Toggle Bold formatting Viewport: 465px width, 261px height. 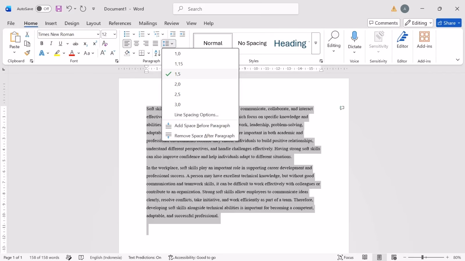pos(42,43)
